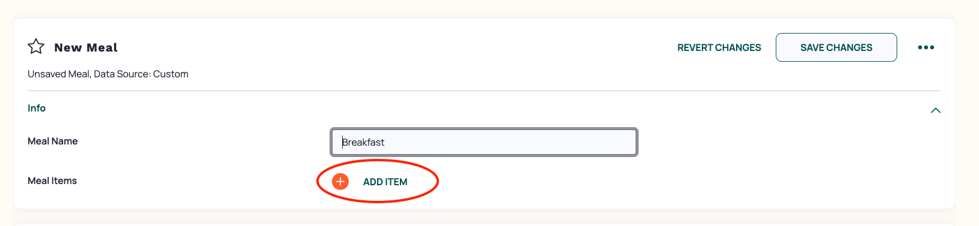Image resolution: width=979 pixels, height=226 pixels.
Task: Save changes to the new meal
Action: click(836, 47)
